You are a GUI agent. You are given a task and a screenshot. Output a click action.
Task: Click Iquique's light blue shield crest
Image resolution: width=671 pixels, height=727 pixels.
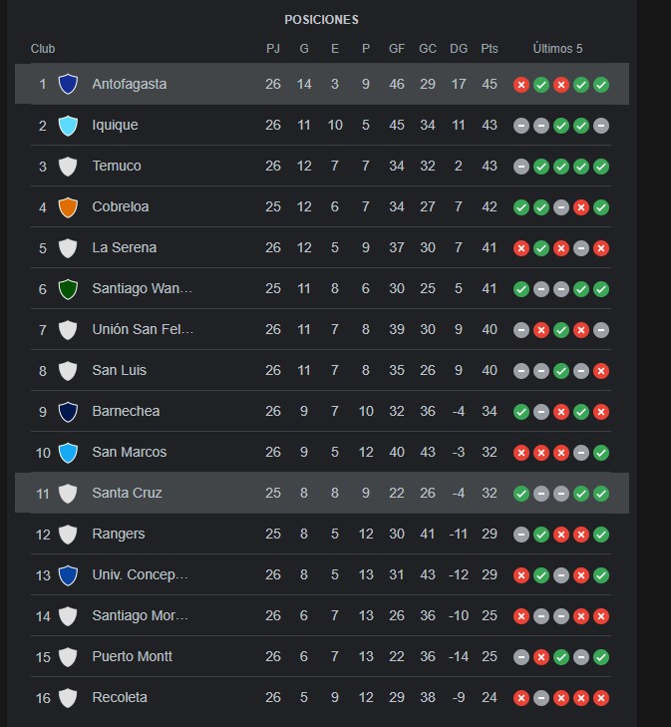68,126
